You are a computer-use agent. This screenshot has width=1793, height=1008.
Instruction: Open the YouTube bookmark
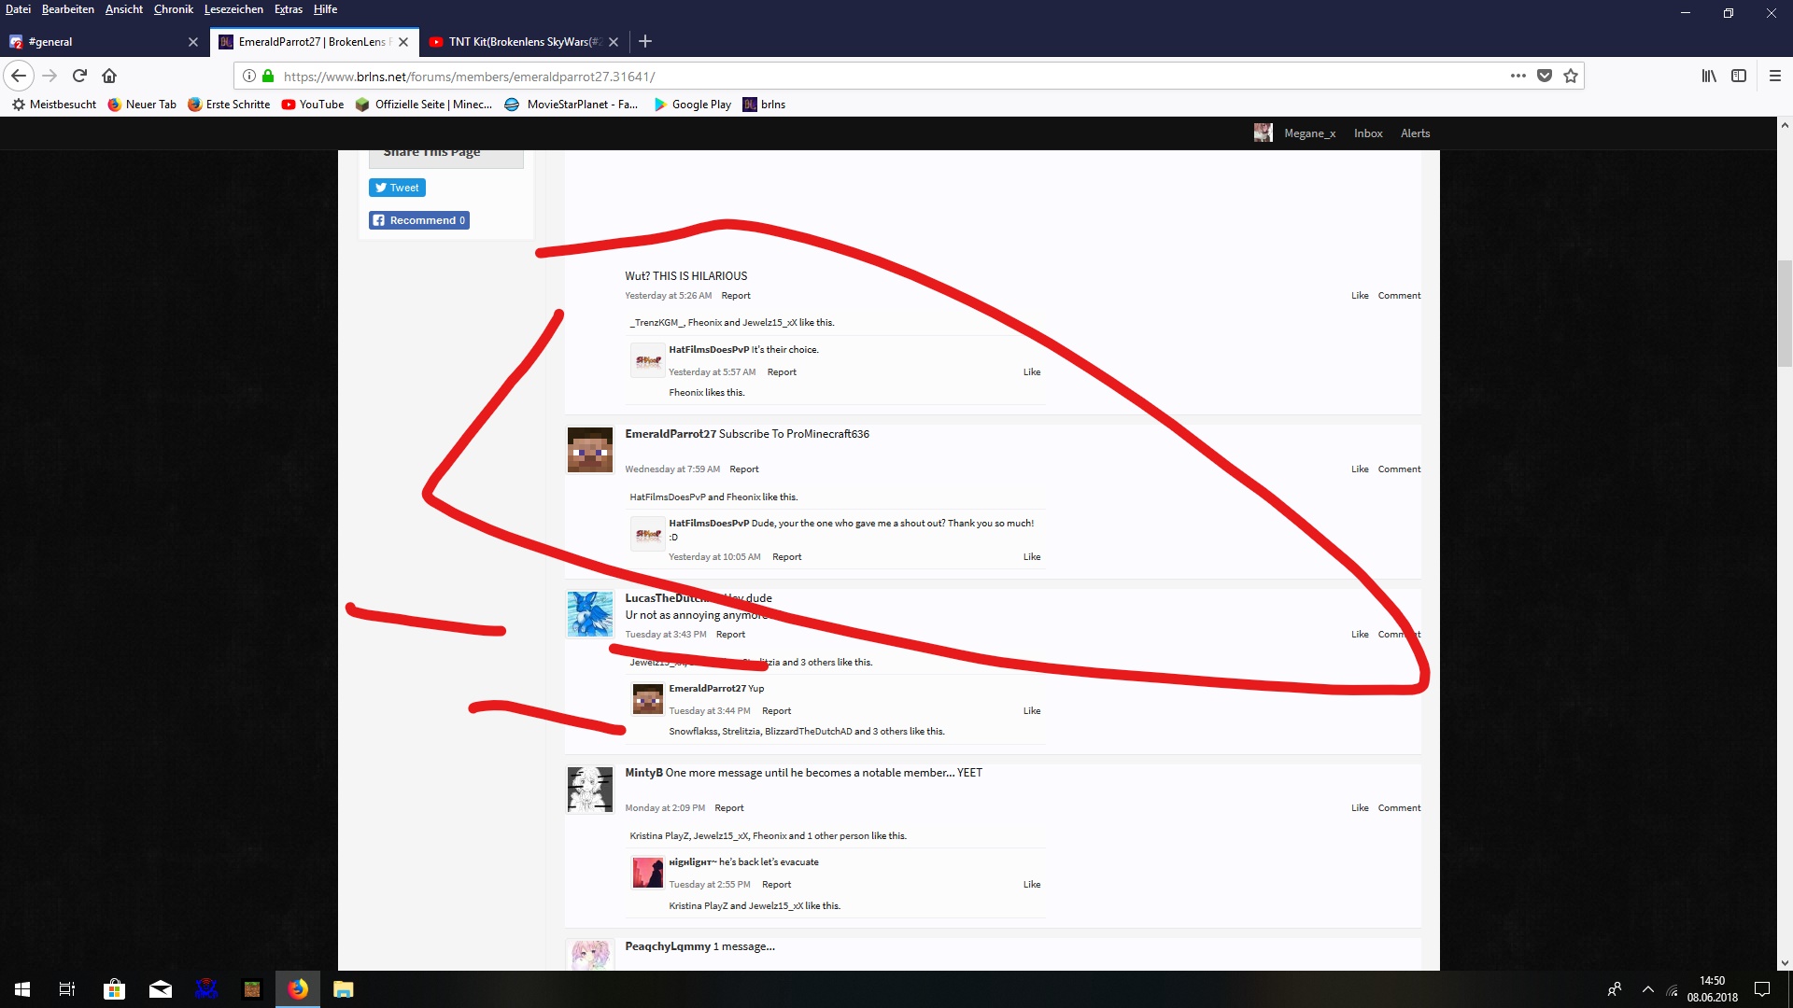click(x=313, y=105)
